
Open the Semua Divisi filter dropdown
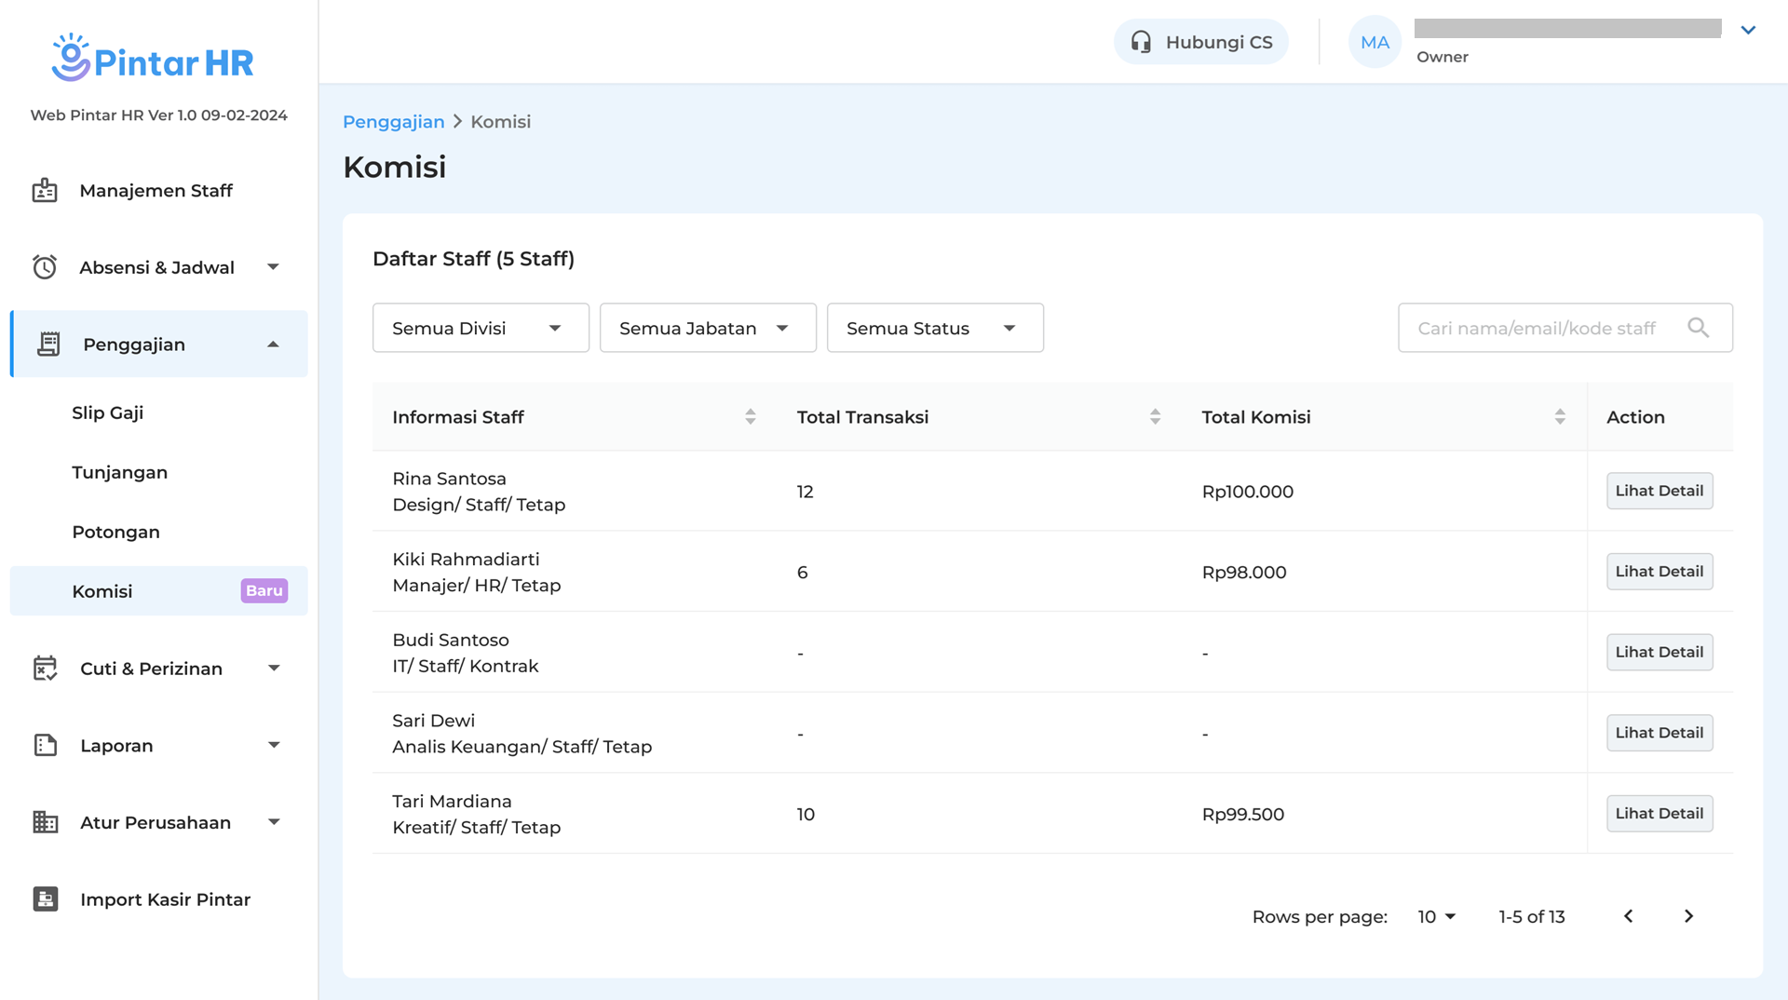point(481,328)
